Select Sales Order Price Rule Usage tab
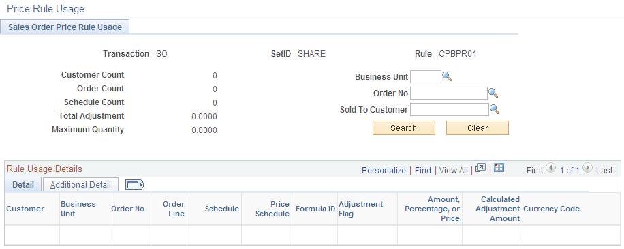Viewport: 624px width, 249px height. point(65,27)
